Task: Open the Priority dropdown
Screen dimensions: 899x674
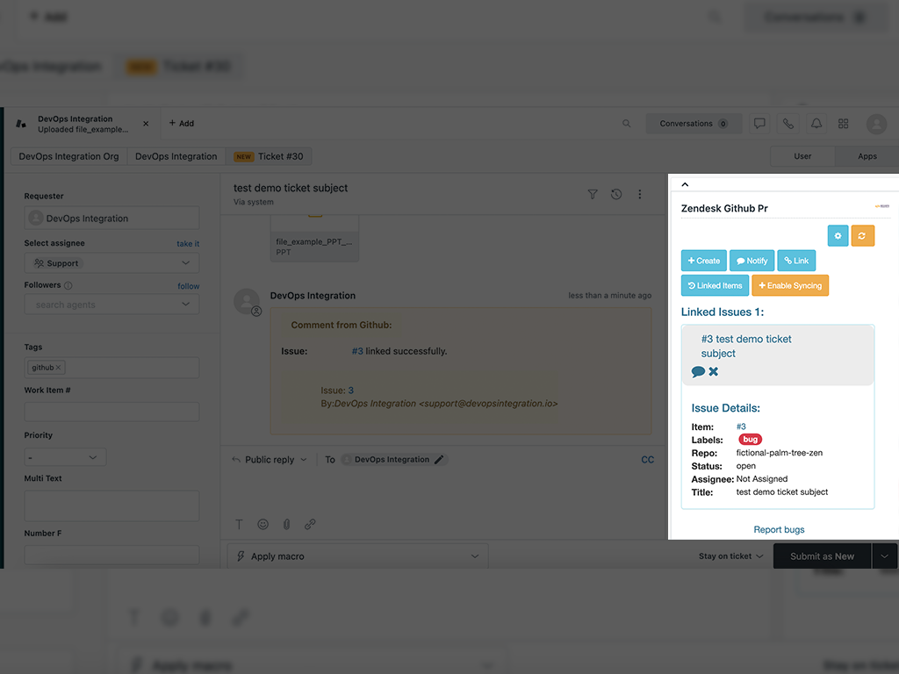Action: tap(65, 456)
